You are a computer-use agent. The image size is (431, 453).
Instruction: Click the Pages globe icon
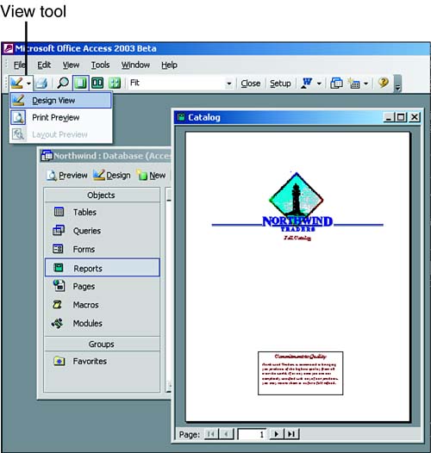coord(59,285)
